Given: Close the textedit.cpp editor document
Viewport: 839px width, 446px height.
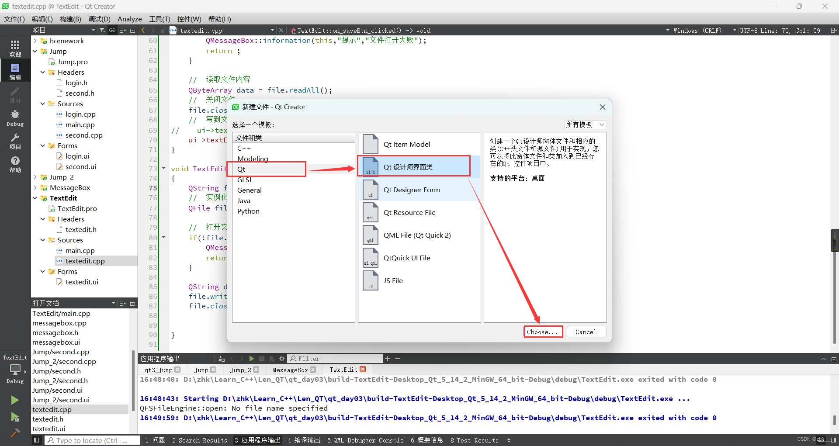Looking at the screenshot, I should (281, 30).
